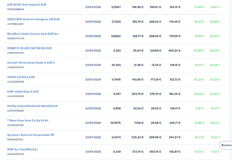The width and height of the screenshot is (232, 160).
Task: Click the 24/07/2026 date for Fidelity
Action: tap(93, 108)
